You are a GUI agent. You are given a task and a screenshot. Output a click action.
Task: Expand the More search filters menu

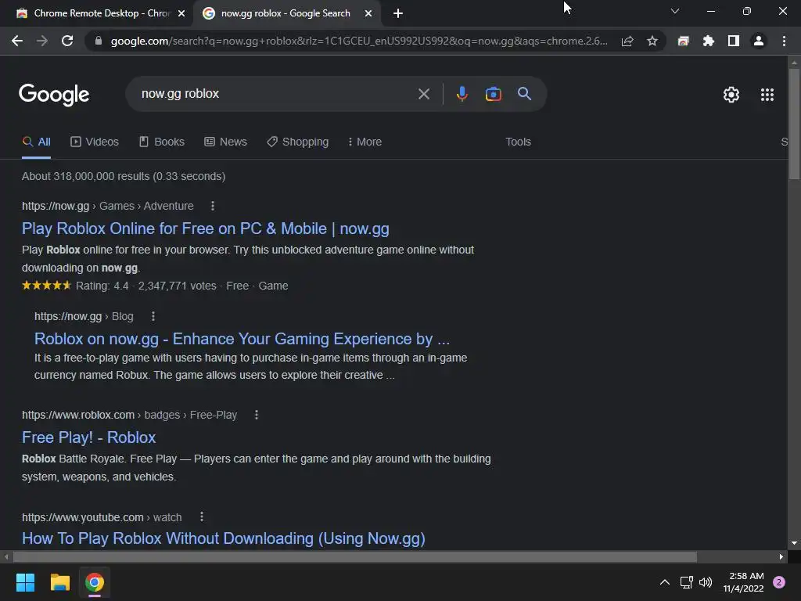365,142
